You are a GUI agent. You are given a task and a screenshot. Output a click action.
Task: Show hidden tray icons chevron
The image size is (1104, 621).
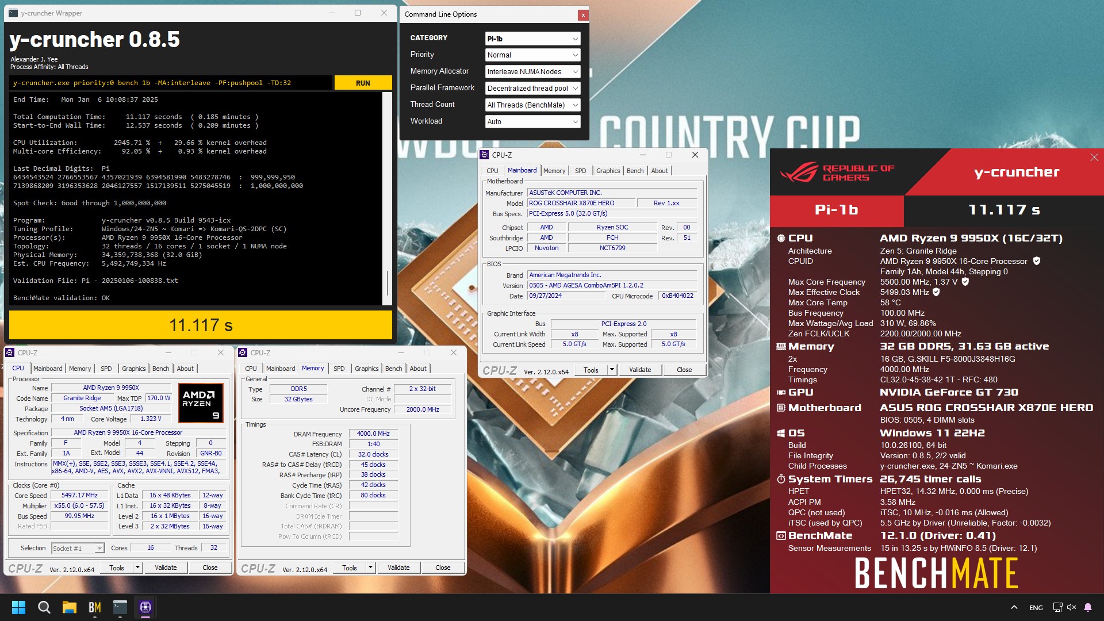pos(1014,607)
